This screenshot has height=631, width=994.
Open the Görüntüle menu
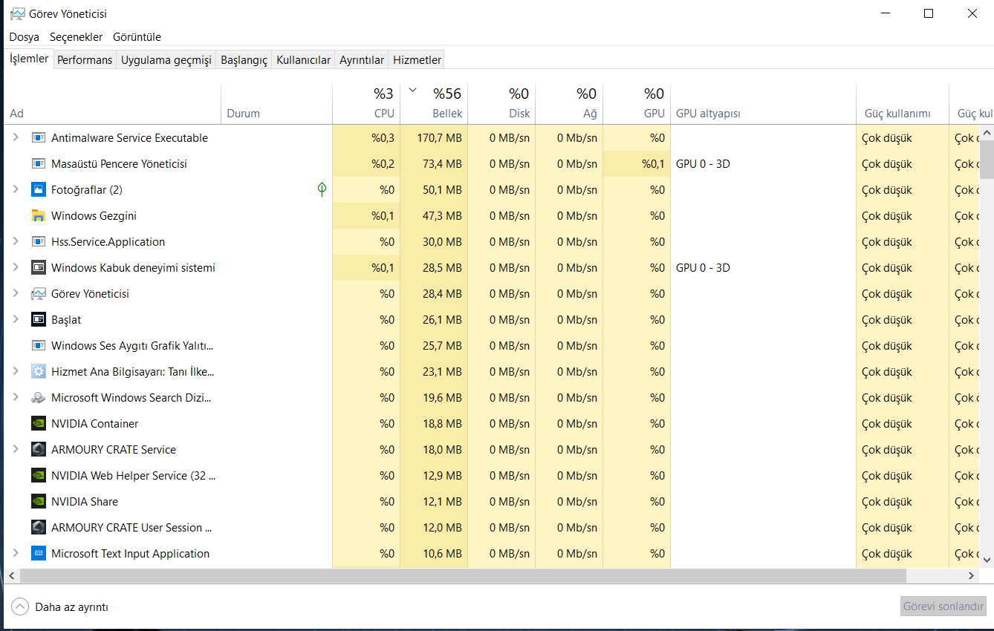point(137,37)
